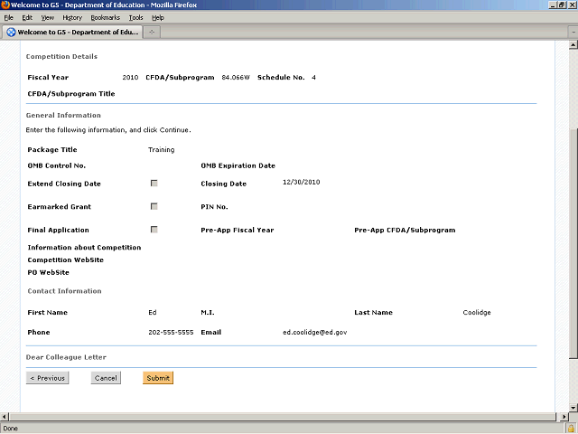Click the horizontal scrollbar right arrow
This screenshot has width=578, height=434.
[564, 417]
